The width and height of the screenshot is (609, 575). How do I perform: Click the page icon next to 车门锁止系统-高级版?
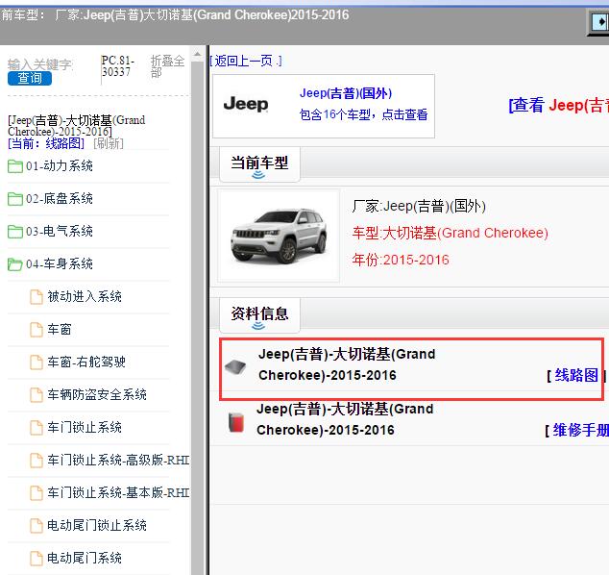point(37,461)
